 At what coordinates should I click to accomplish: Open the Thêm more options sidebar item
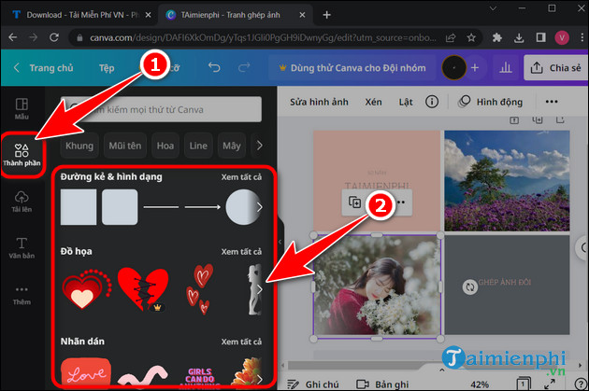tap(22, 295)
